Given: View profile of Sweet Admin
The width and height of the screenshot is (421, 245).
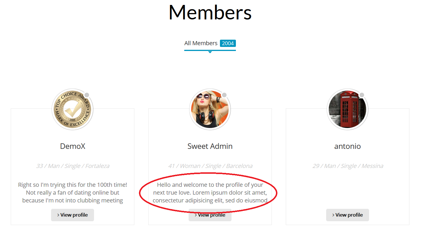Looking at the screenshot, I should point(210,215).
